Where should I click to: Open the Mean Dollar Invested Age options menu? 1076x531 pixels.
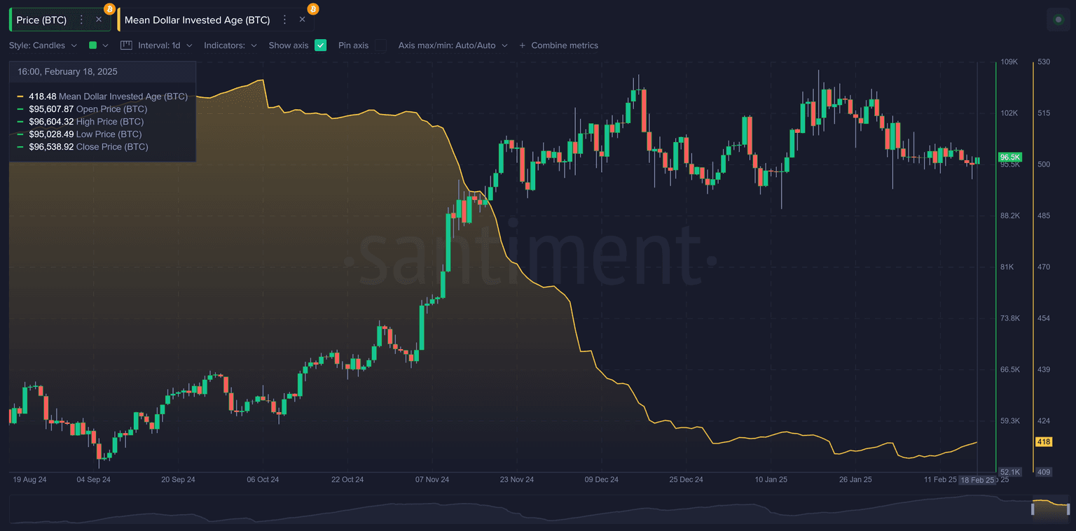tap(284, 20)
